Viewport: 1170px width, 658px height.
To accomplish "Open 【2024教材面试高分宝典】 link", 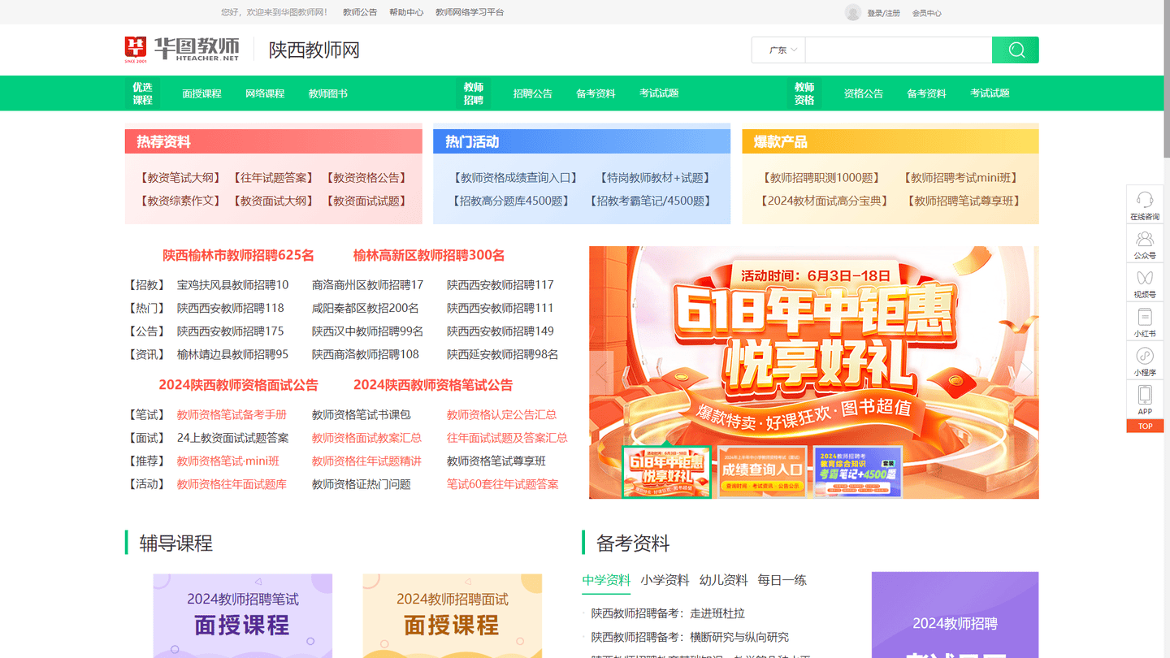I will [824, 201].
